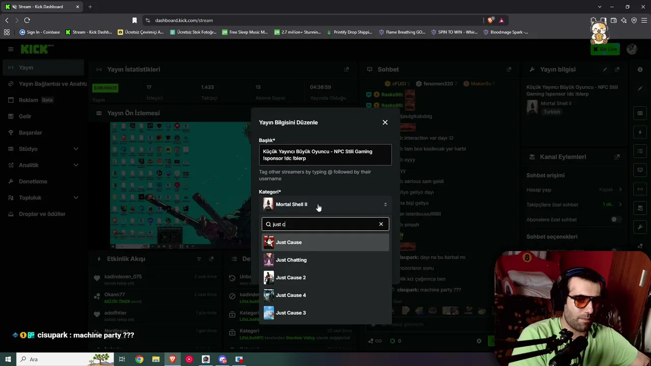Image resolution: width=651 pixels, height=366 pixels.
Task: Click the category search input field
Action: (324, 224)
